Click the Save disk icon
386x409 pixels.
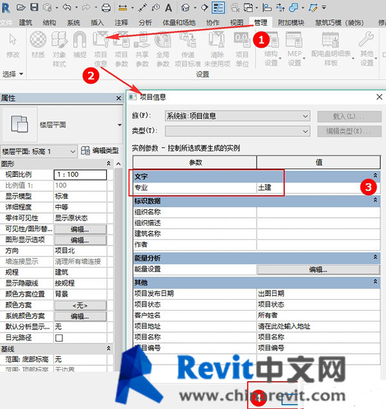34,7
